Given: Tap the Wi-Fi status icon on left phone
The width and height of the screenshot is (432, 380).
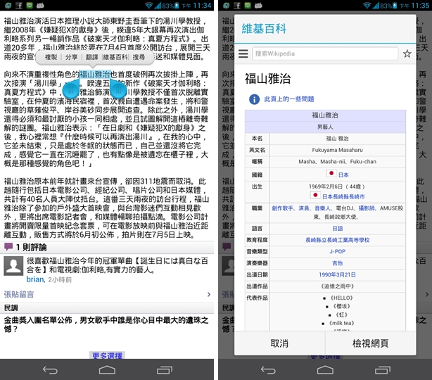Looking at the screenshot, I should 149,5.
